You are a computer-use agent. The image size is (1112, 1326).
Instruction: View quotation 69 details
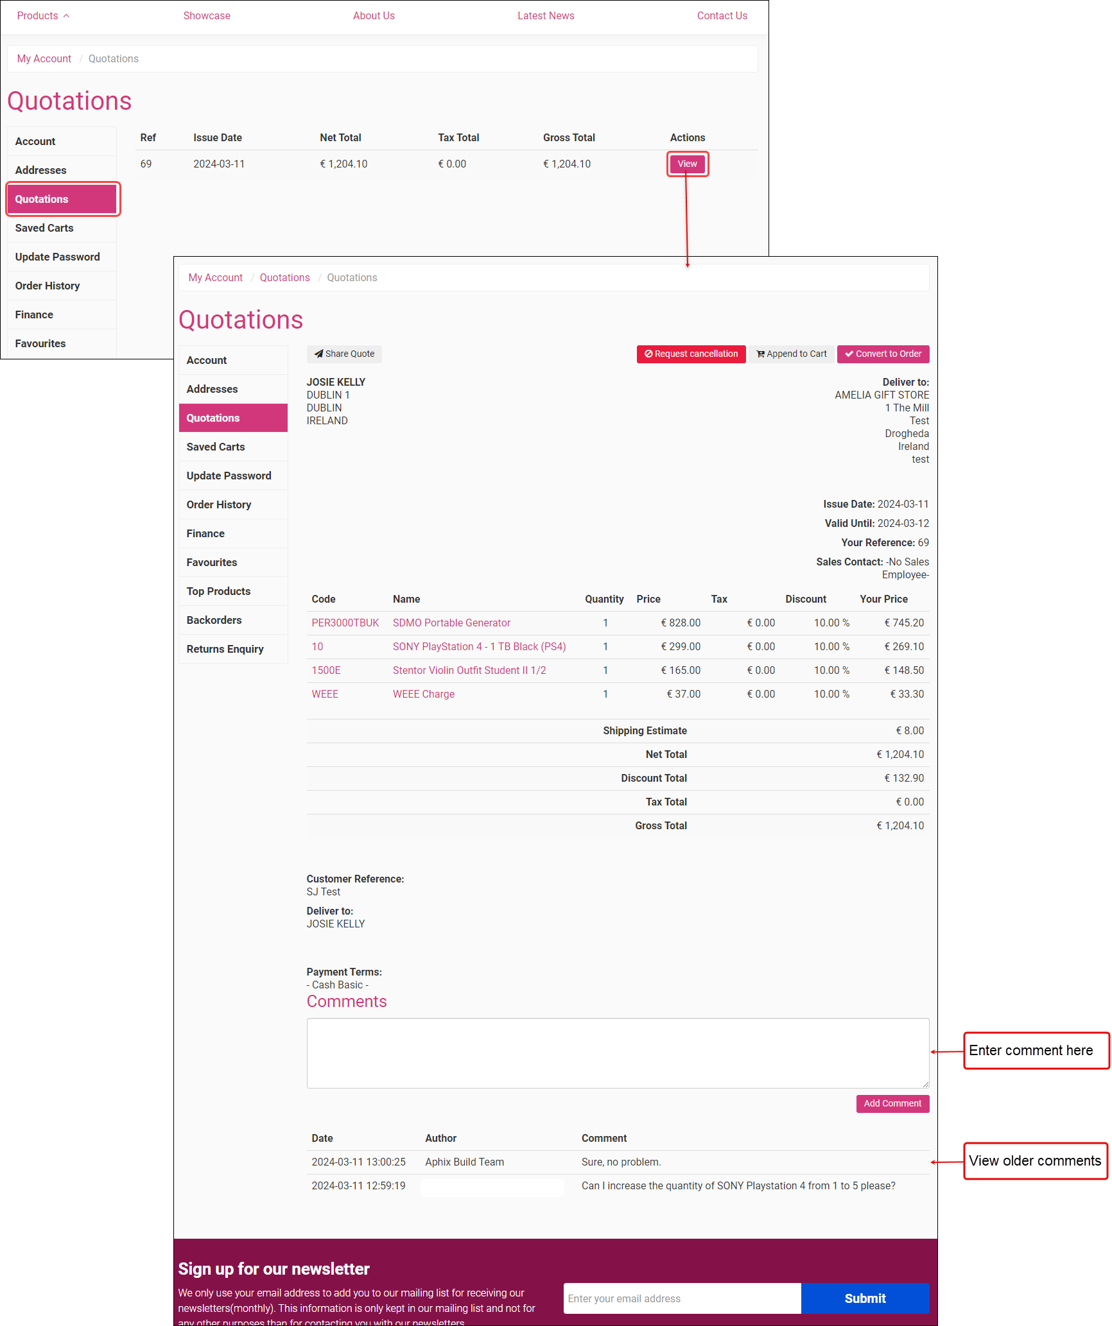point(687,164)
